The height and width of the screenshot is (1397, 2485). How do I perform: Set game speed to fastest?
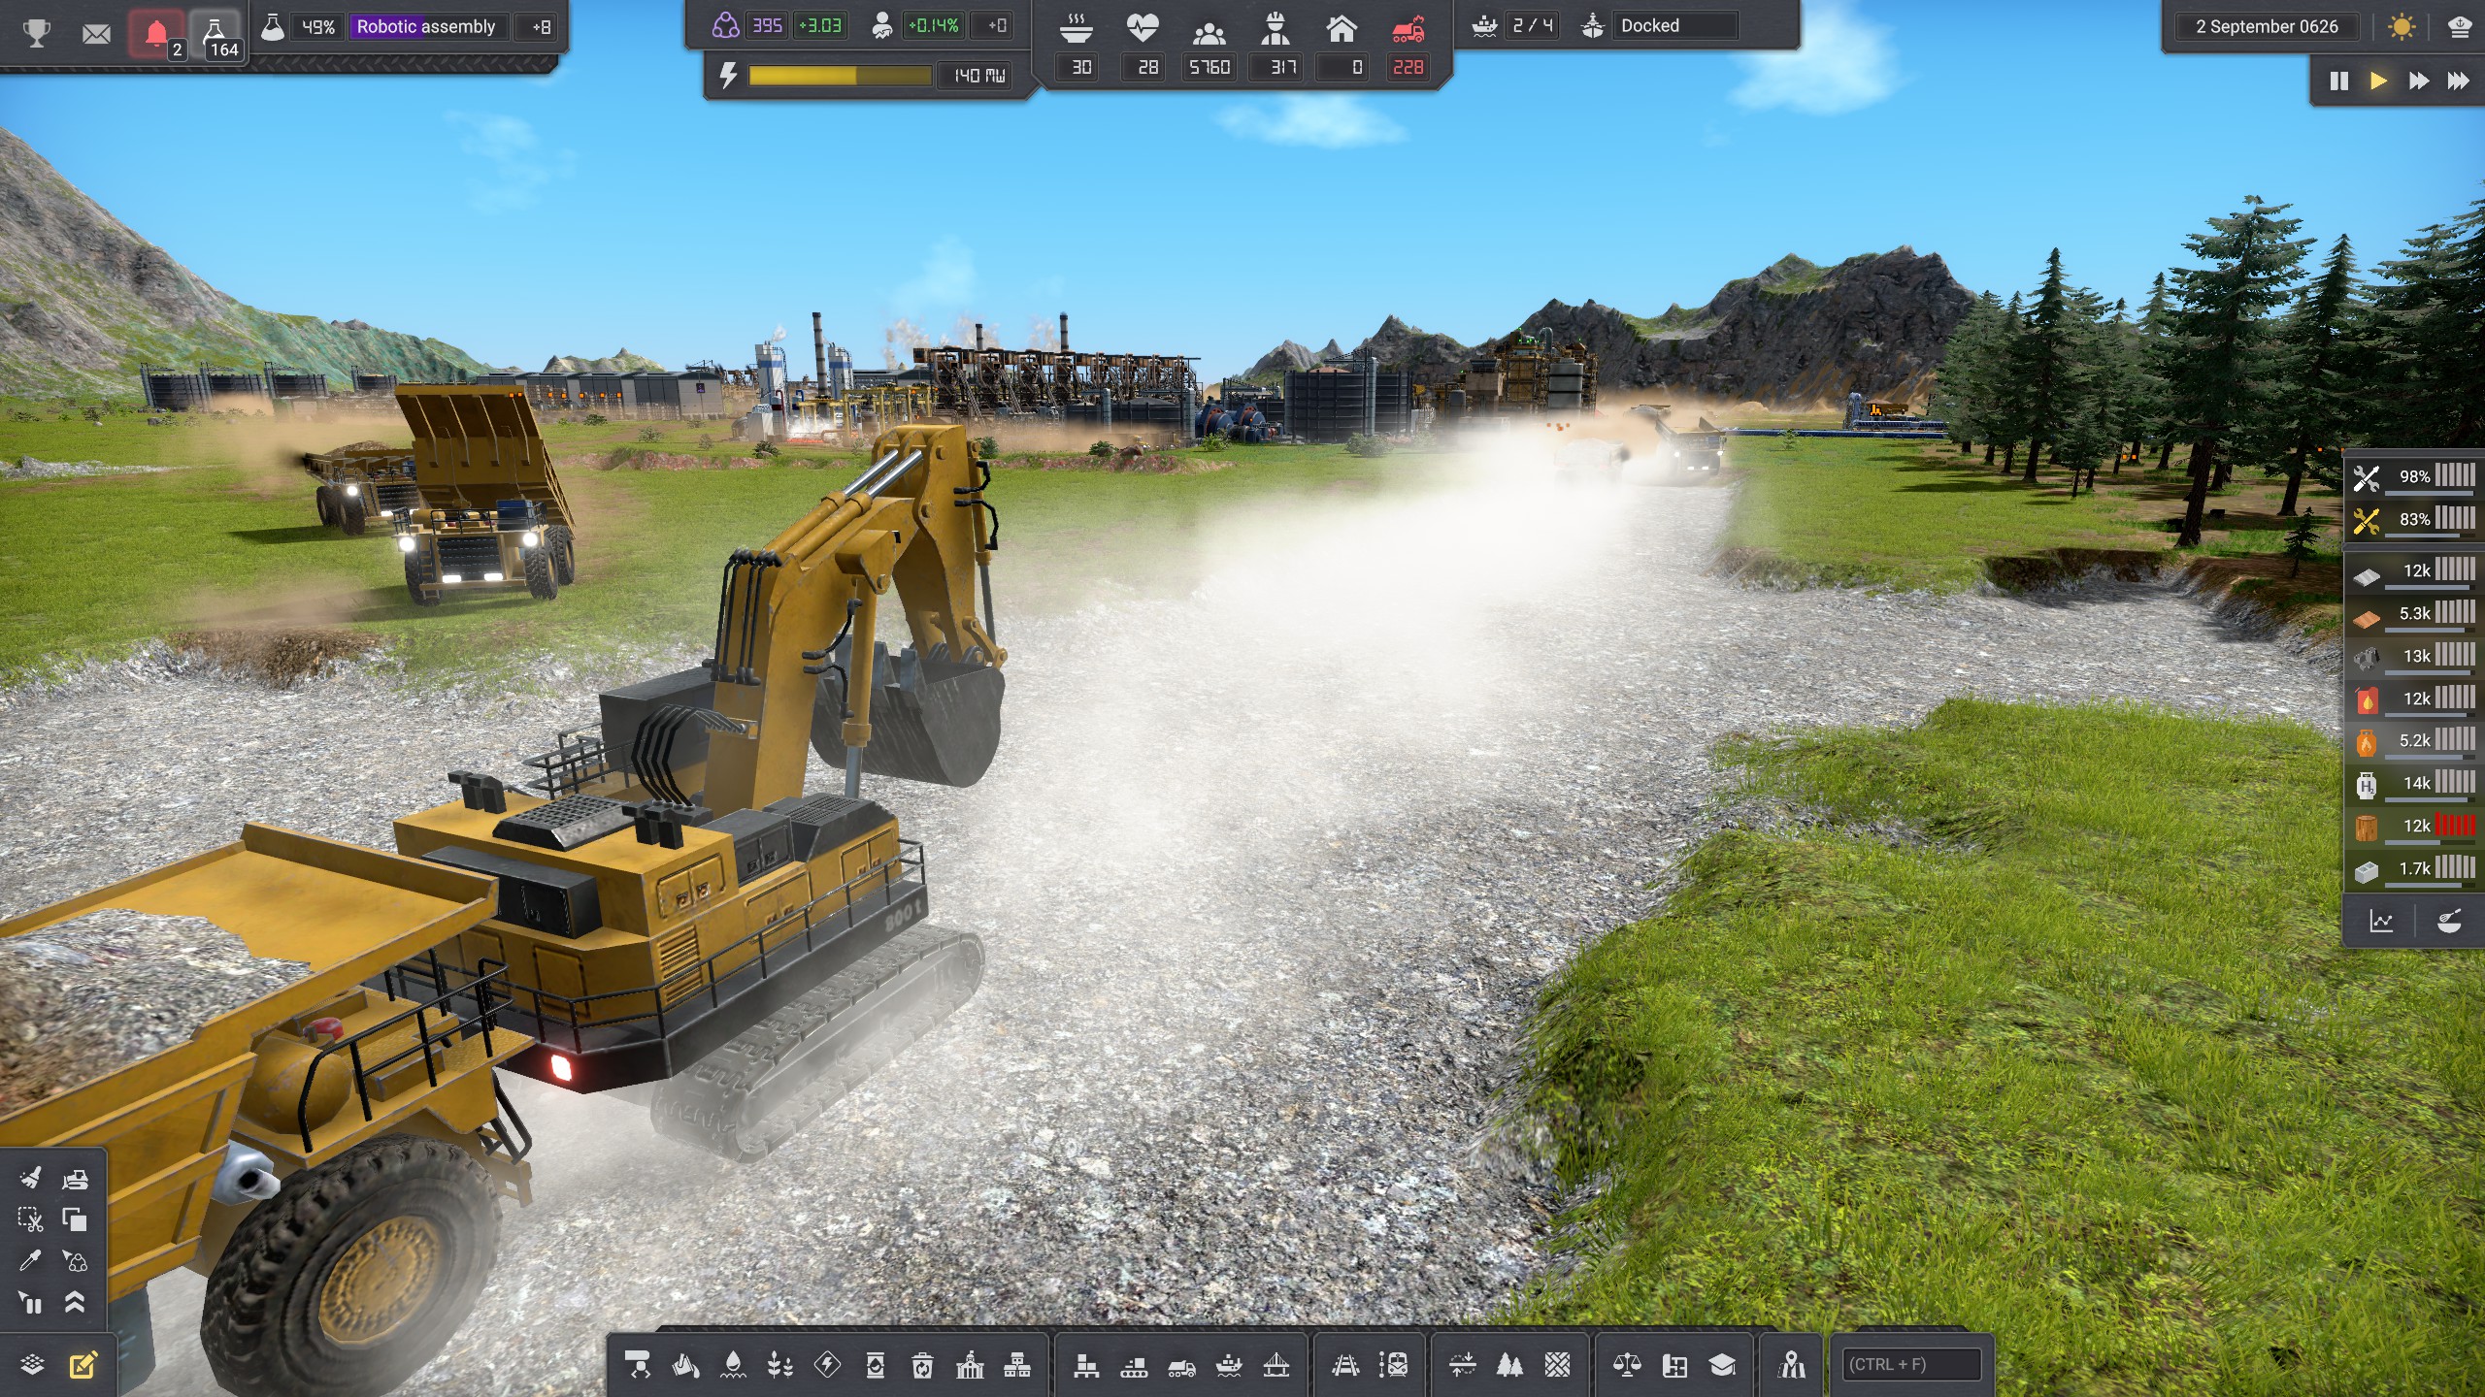(x=2458, y=81)
